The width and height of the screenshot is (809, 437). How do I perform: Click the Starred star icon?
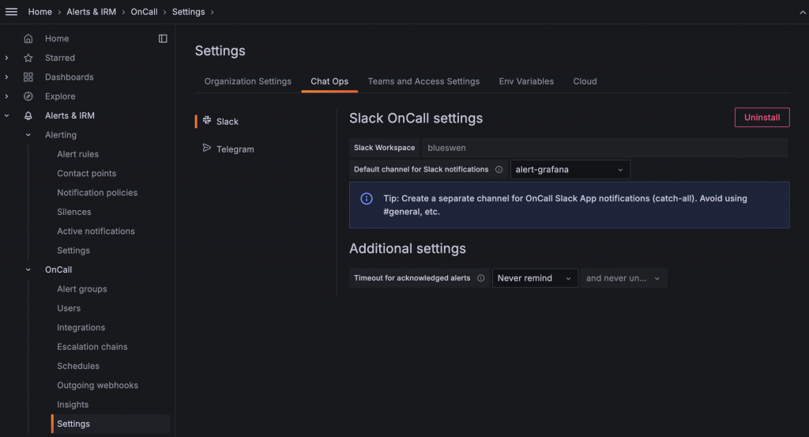click(x=28, y=58)
